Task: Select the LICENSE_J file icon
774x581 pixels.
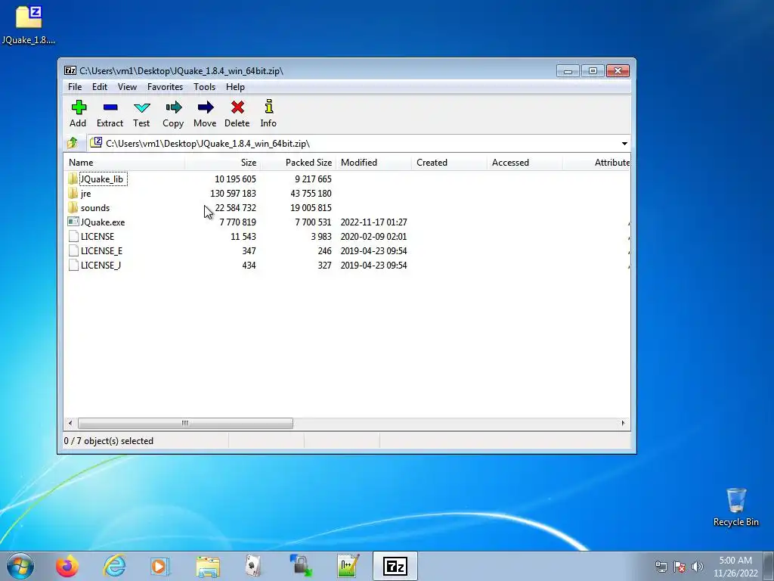Action: pyautogui.click(x=73, y=265)
